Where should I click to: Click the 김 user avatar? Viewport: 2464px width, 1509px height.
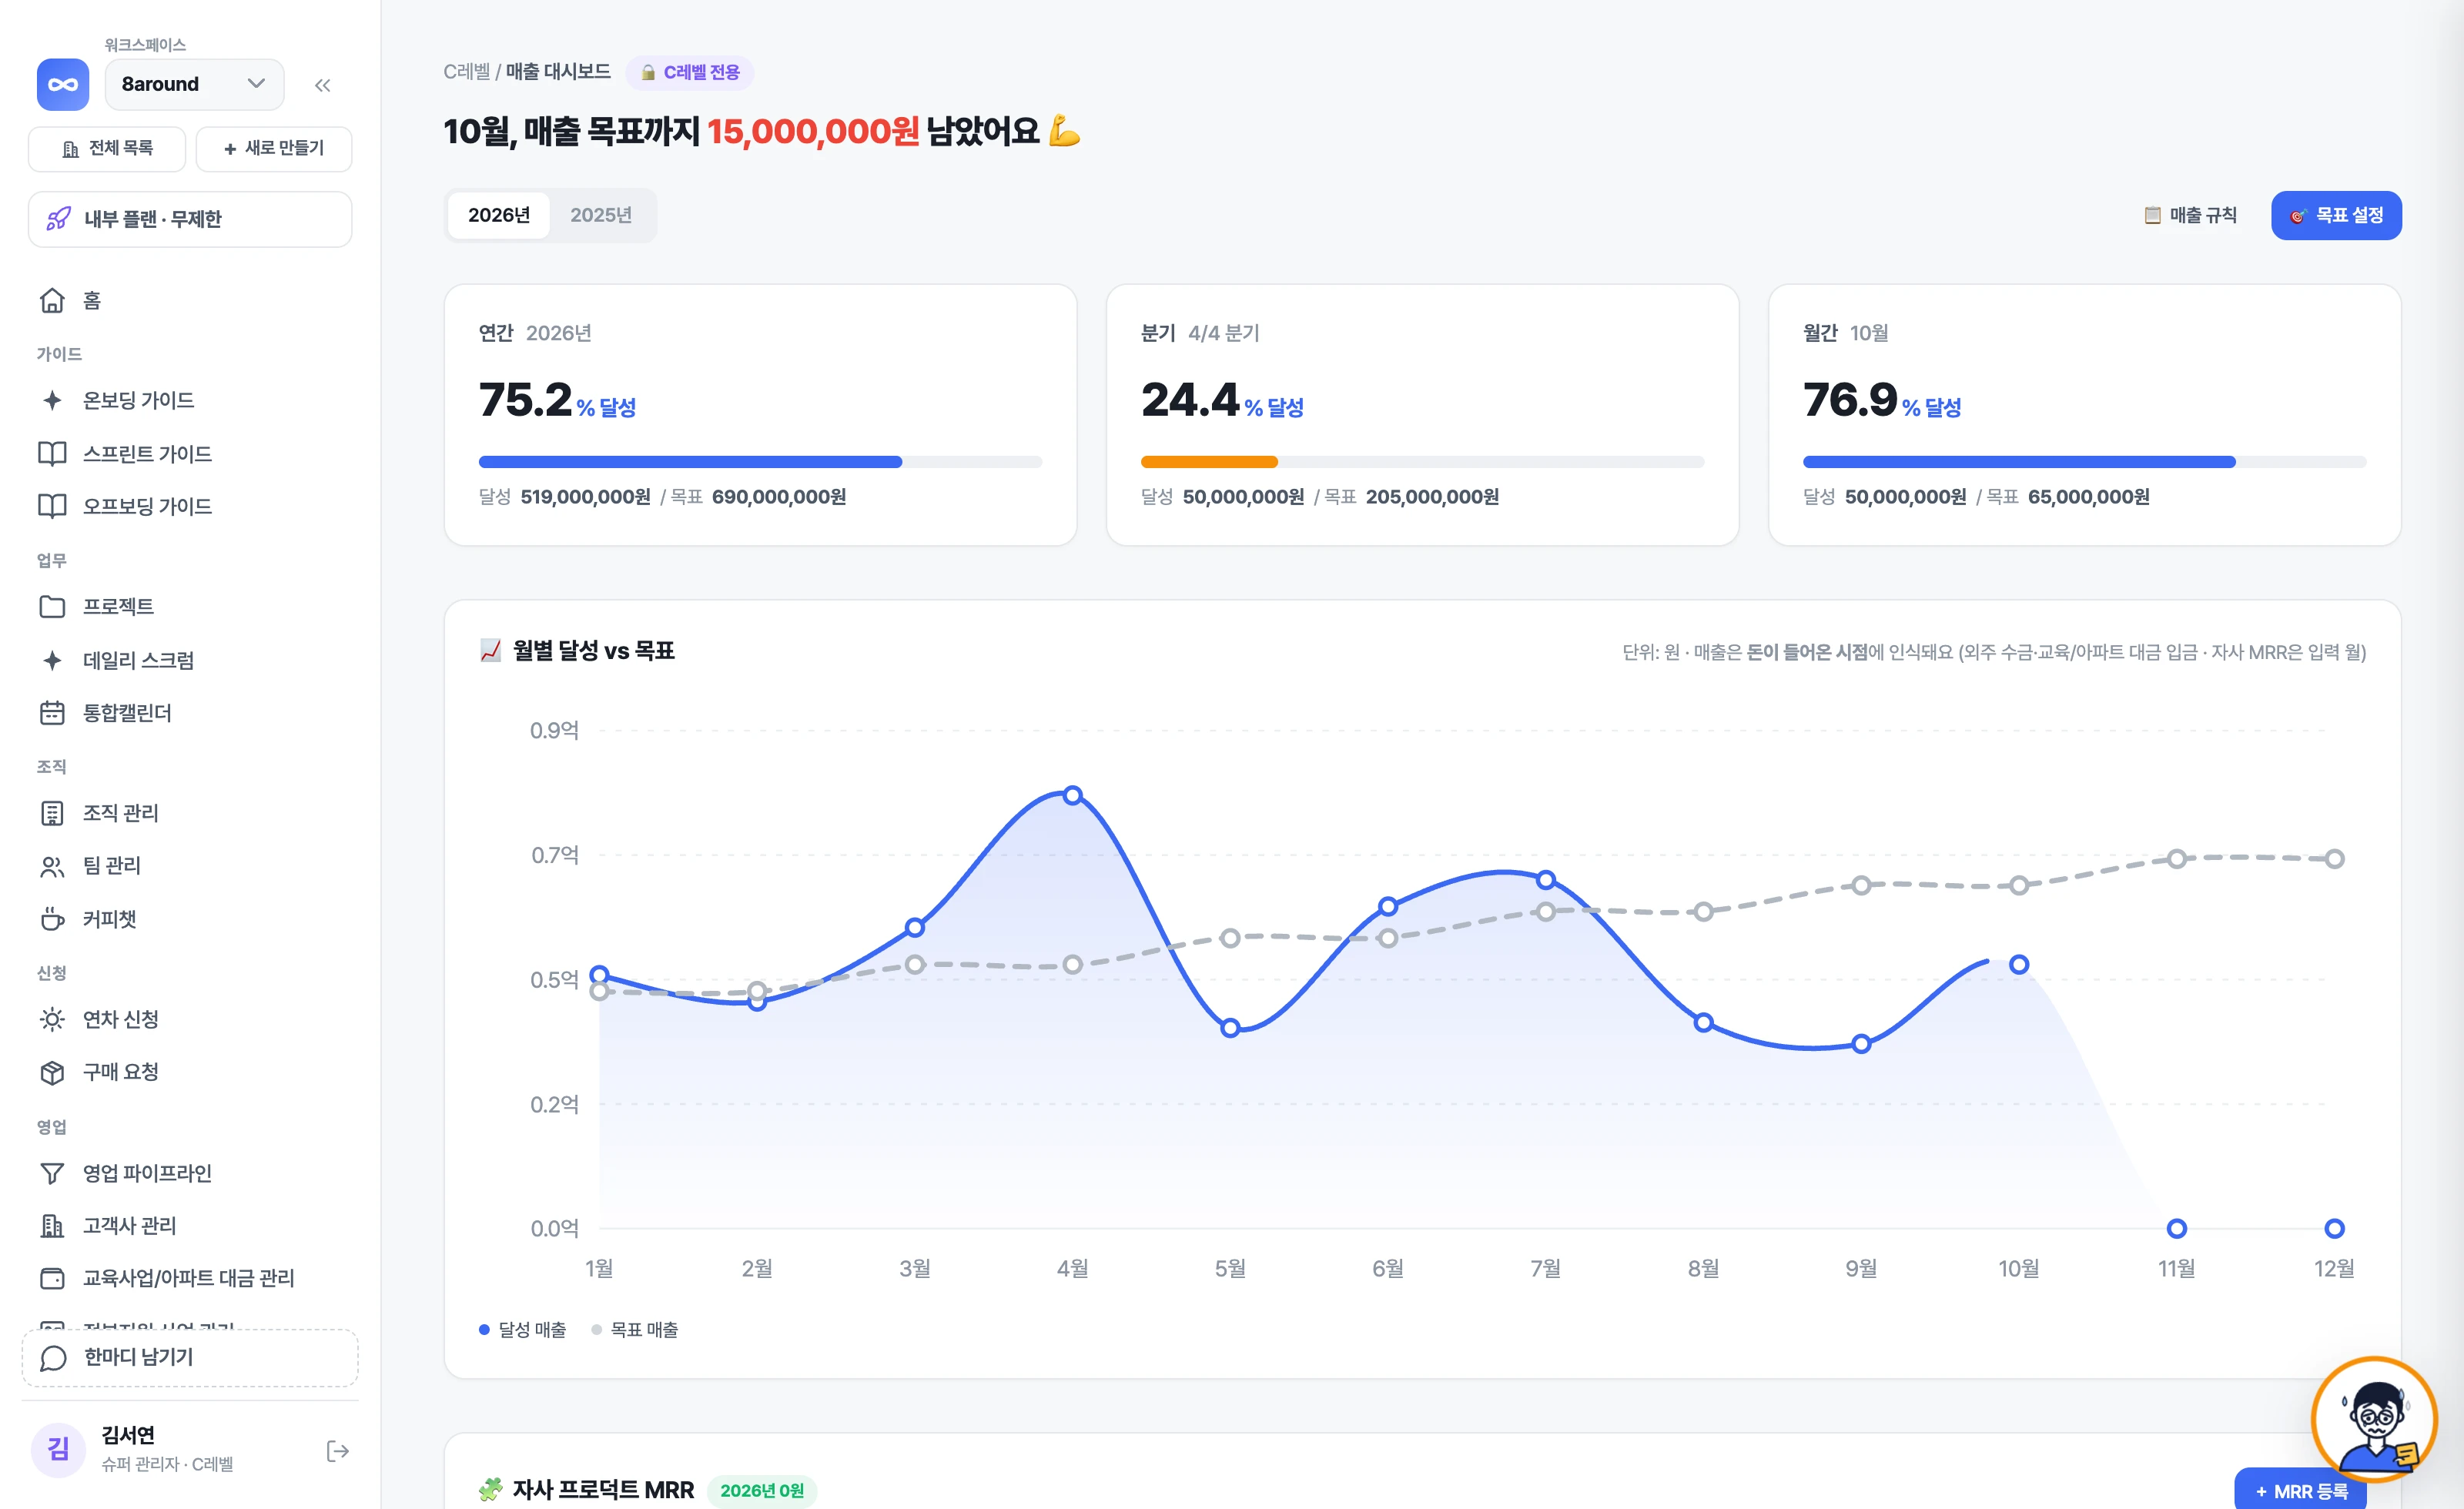point(58,1449)
